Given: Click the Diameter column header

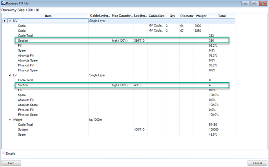Looking at the screenshot, I should pyautogui.click(x=186, y=16).
